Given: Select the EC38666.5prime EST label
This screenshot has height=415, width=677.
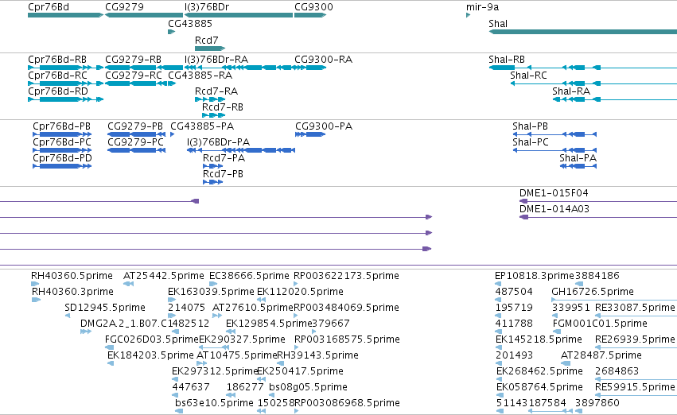Looking at the screenshot, I should (x=249, y=276).
